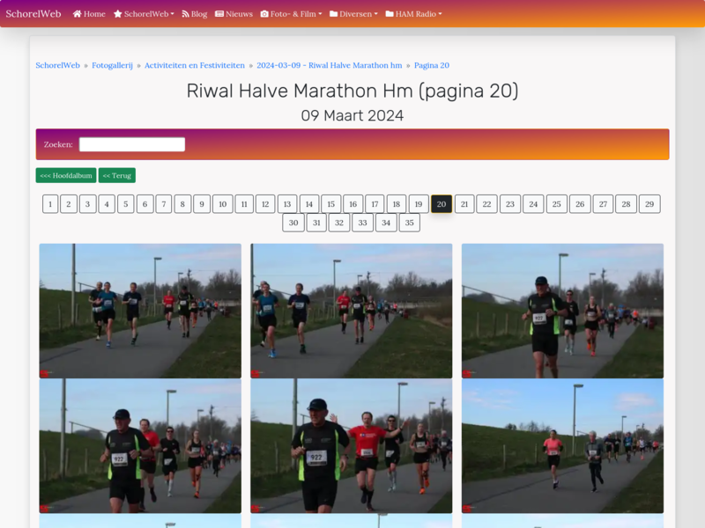Go to gallery page 2
The width and height of the screenshot is (705, 528).
click(x=69, y=204)
